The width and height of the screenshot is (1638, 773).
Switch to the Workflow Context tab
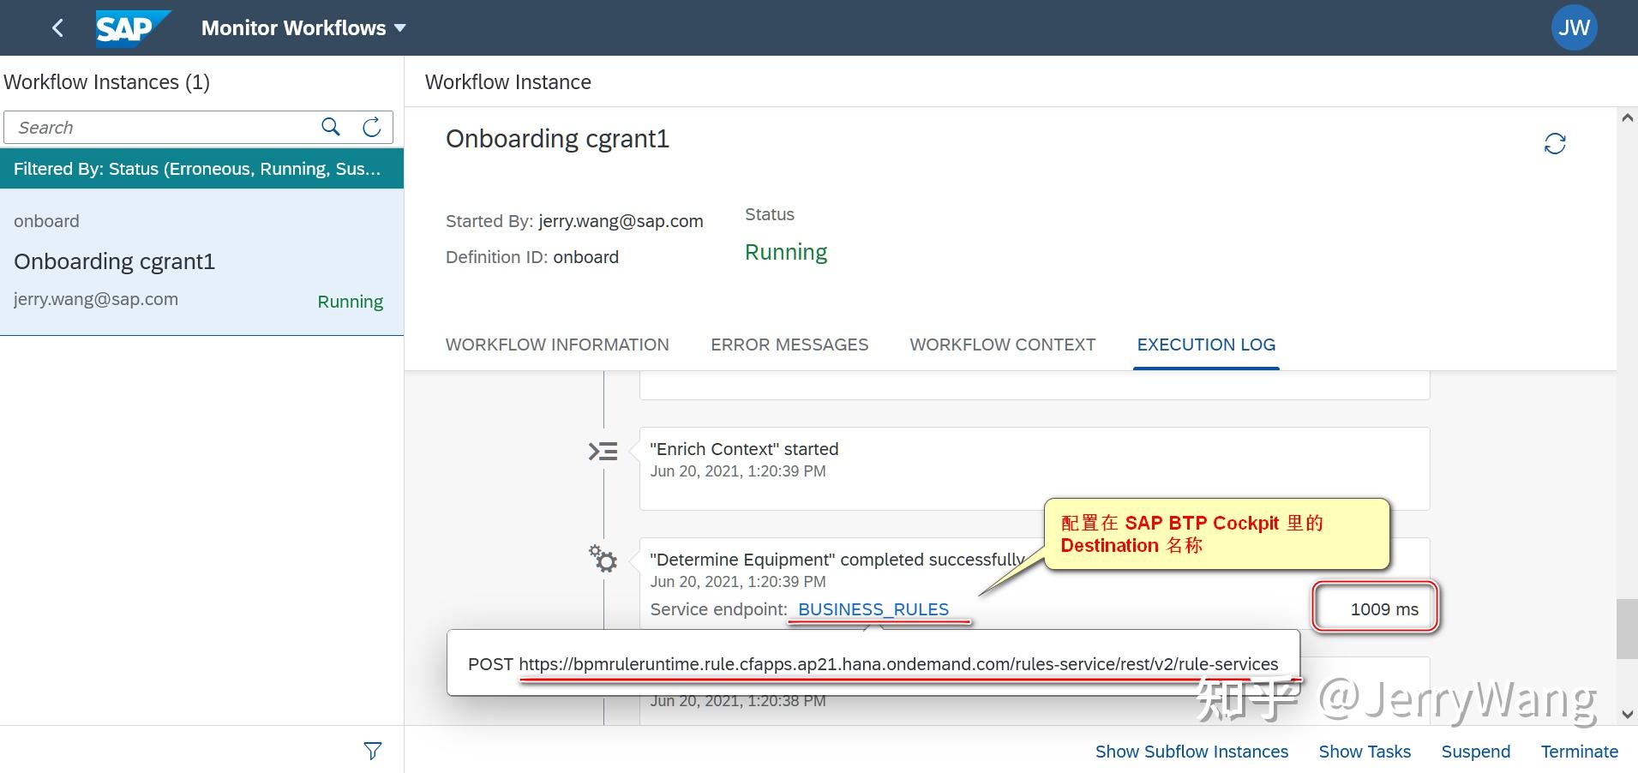[1001, 345]
